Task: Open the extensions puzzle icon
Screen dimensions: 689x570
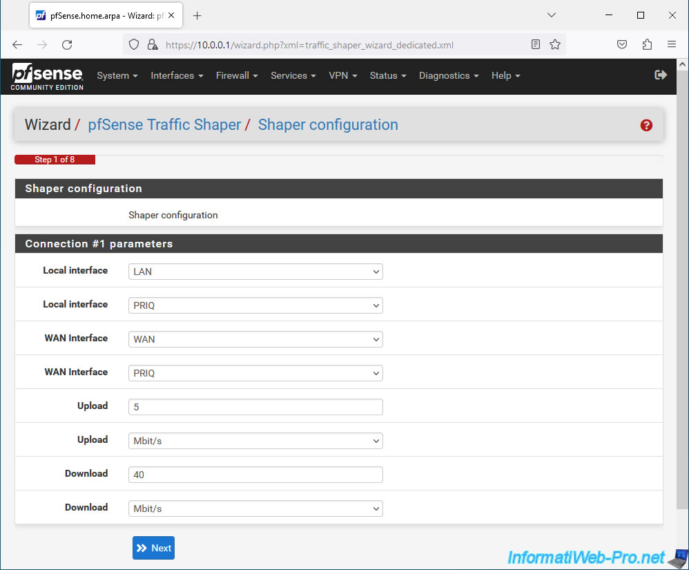Action: 647,44
